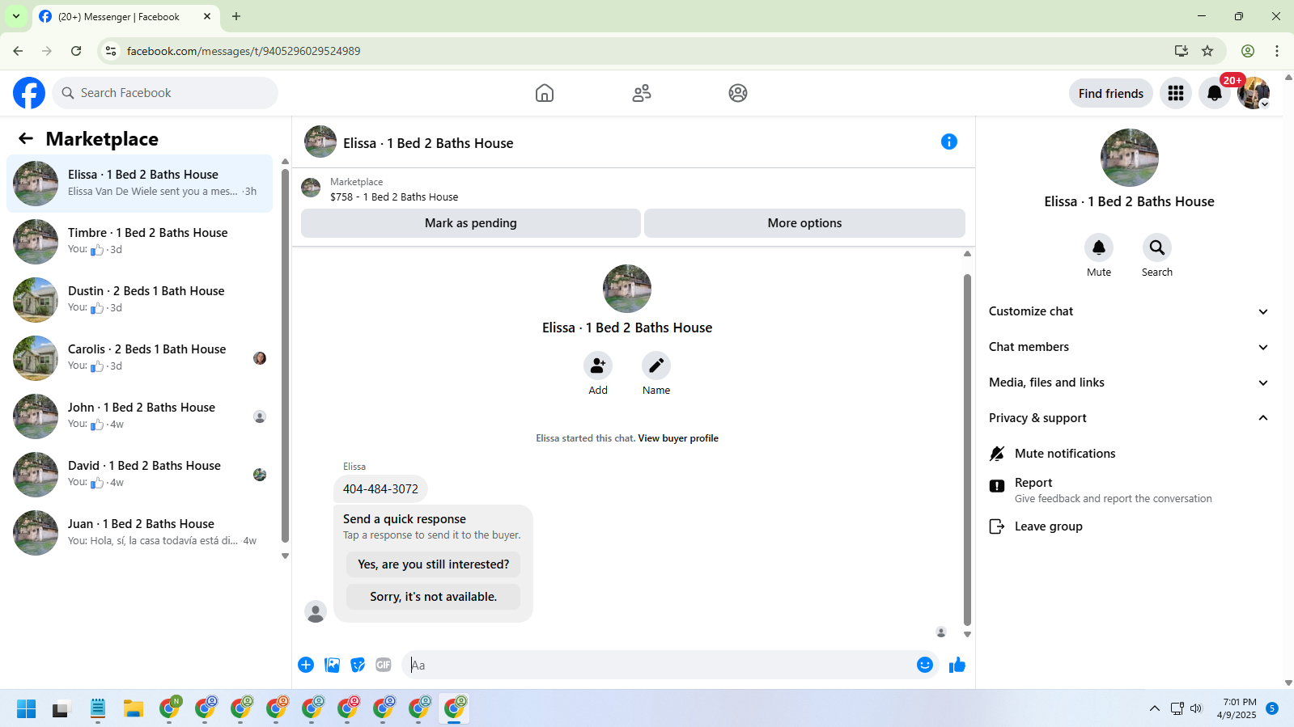Open File Explorer from the taskbar
Image resolution: width=1294 pixels, height=727 pixels.
point(134,709)
